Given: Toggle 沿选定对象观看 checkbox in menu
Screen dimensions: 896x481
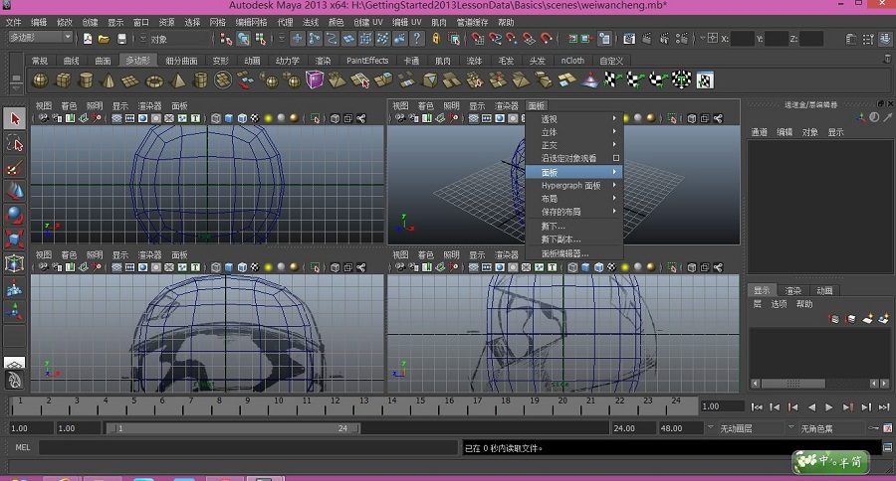Looking at the screenshot, I should click(x=616, y=158).
